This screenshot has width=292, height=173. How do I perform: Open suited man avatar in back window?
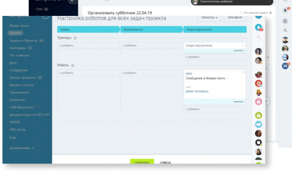coord(285,40)
